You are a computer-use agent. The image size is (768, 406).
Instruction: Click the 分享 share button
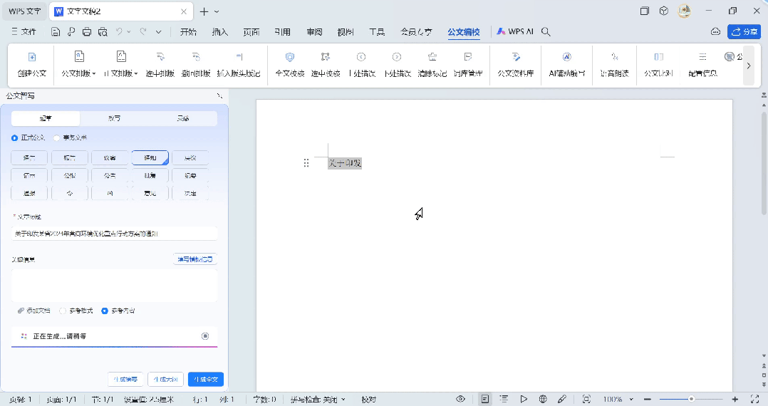click(x=744, y=32)
